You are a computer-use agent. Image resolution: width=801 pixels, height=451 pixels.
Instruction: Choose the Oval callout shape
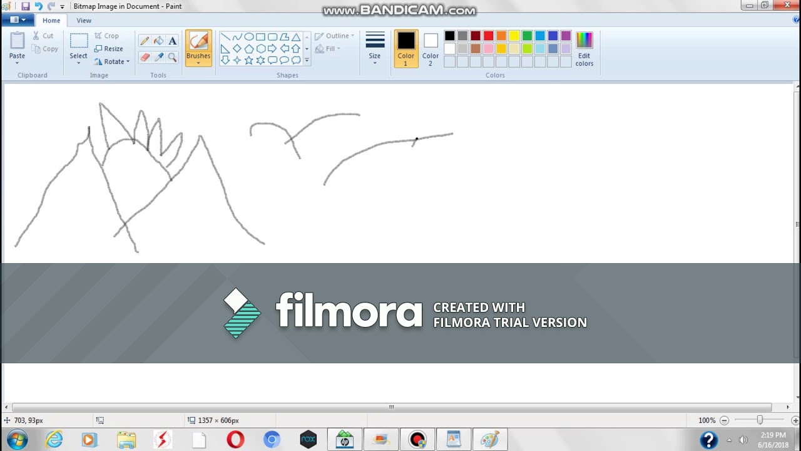(x=285, y=60)
